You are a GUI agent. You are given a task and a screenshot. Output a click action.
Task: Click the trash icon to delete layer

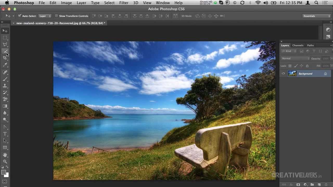pos(326,185)
